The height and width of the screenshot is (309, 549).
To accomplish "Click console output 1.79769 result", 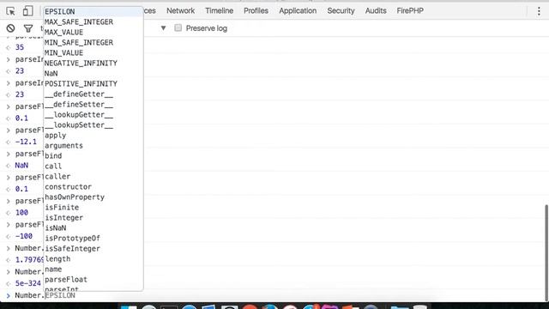I will 29,260.
